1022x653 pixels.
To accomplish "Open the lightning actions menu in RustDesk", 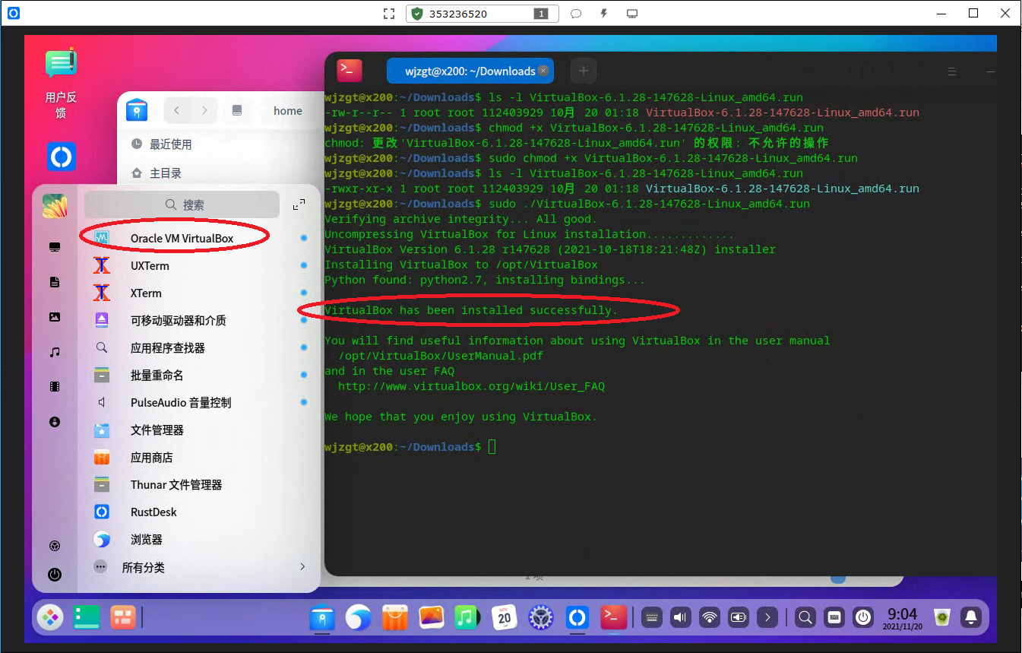I will (x=604, y=14).
